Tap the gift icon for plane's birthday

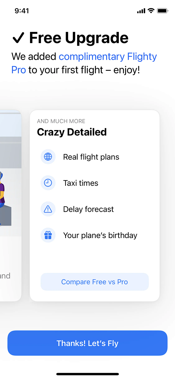point(48,235)
